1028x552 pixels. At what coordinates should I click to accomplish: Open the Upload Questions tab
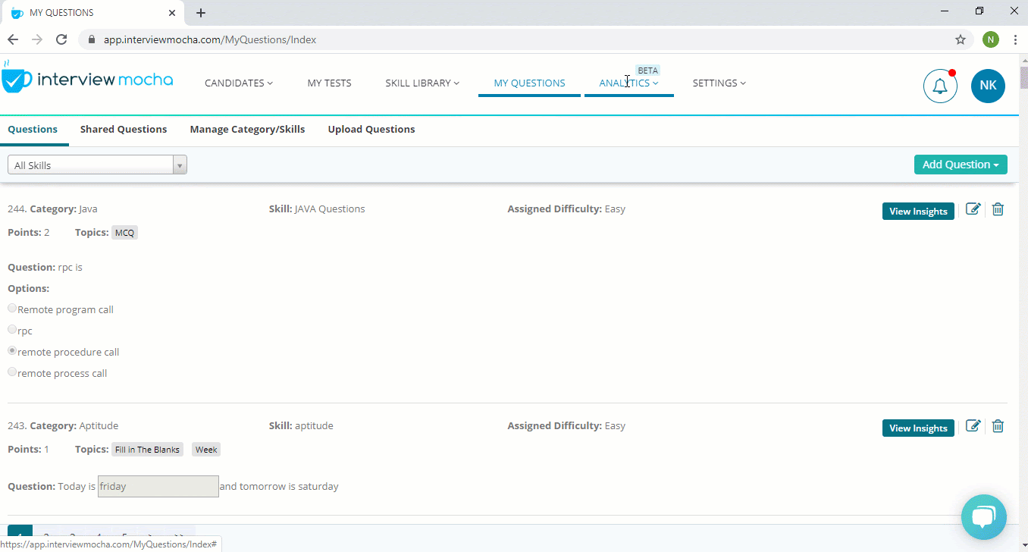[x=371, y=129]
